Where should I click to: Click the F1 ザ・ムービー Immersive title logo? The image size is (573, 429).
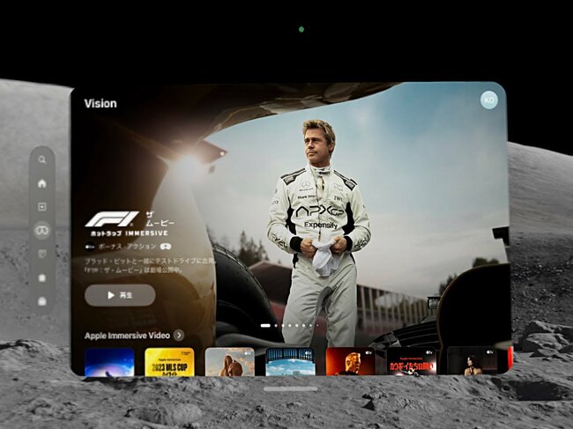[x=130, y=224]
